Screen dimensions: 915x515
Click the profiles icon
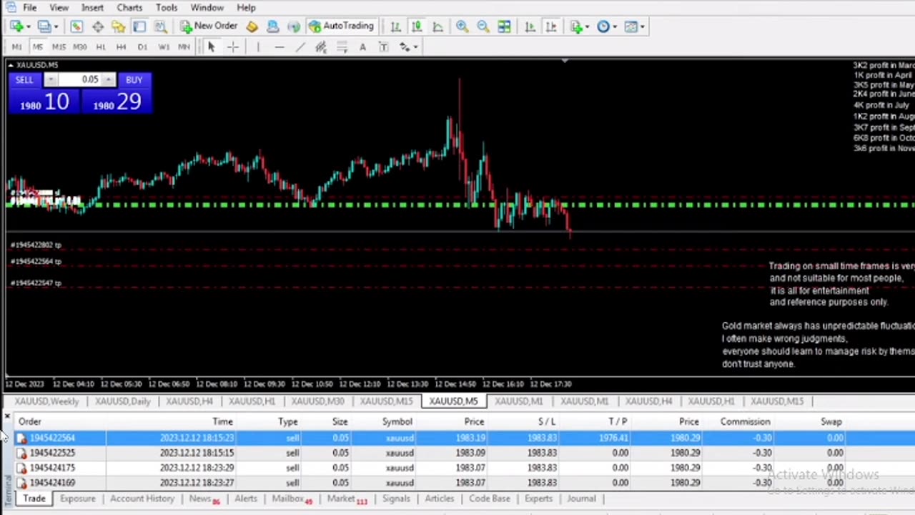pos(44,26)
